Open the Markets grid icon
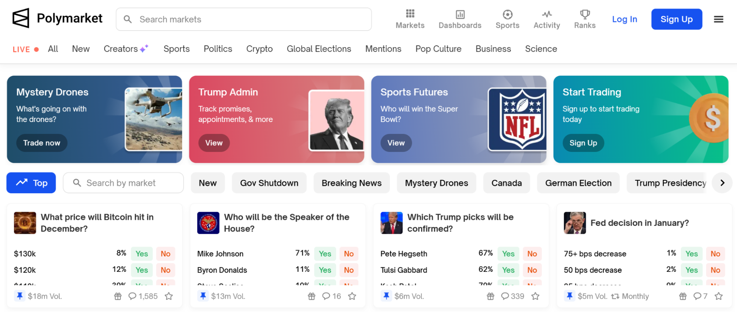737x312 pixels. (x=410, y=14)
